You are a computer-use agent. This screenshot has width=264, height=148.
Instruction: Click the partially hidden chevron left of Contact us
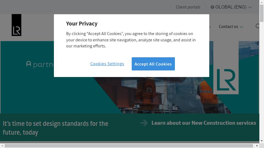click(x=210, y=27)
